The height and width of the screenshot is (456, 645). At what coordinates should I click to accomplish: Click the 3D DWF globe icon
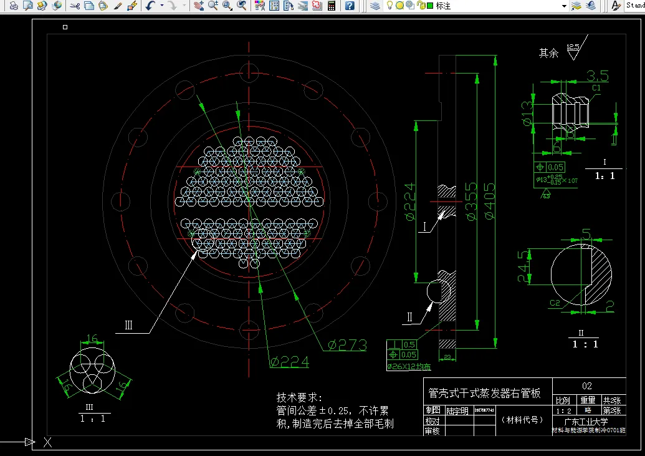pyautogui.click(x=57, y=6)
